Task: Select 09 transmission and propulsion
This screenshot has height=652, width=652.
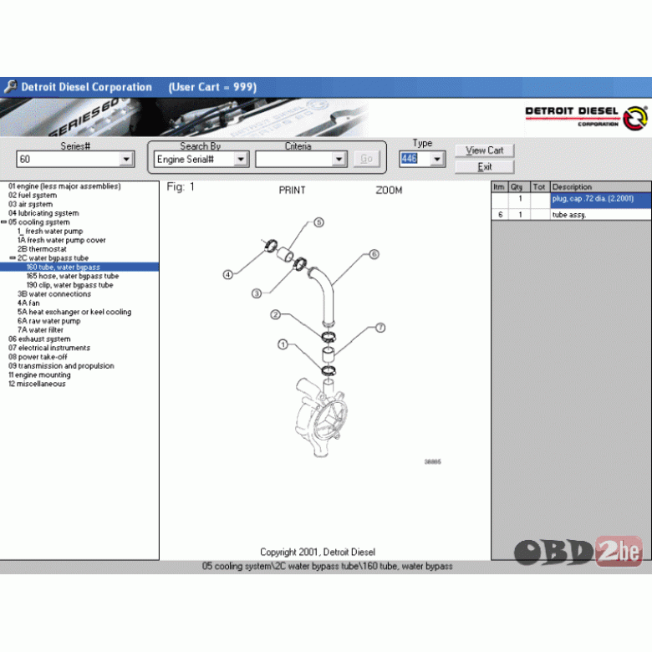Action: tap(61, 366)
